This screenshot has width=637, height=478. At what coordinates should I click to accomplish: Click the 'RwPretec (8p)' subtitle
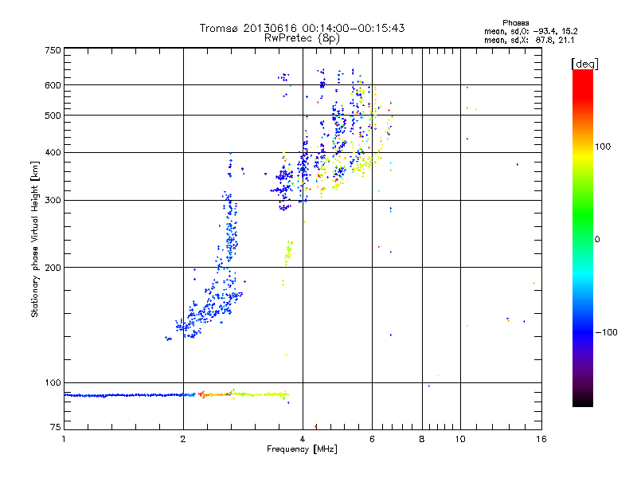click(302, 38)
